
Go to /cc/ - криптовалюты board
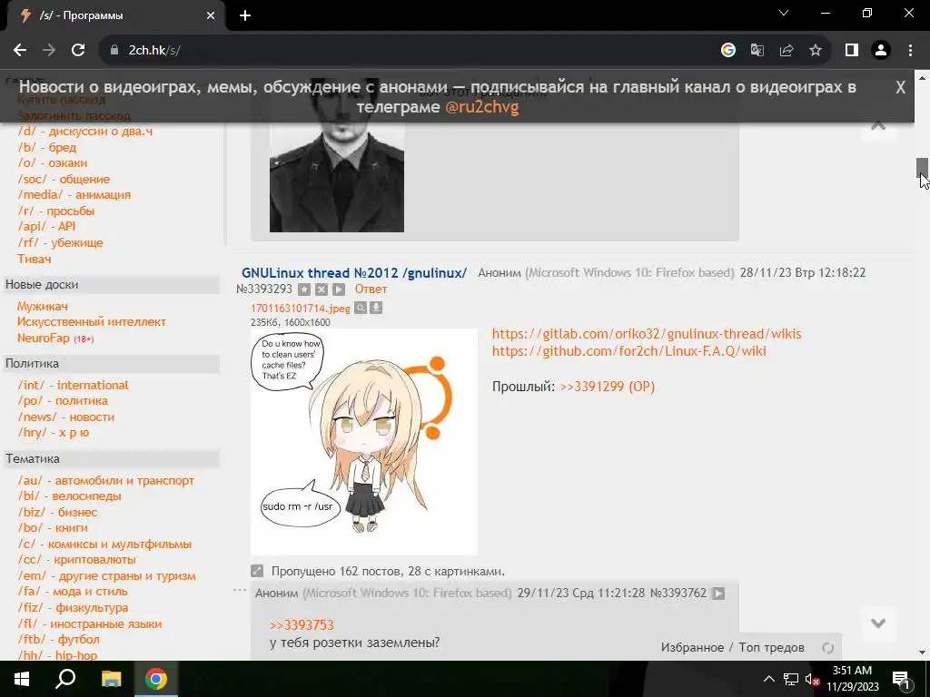76,559
